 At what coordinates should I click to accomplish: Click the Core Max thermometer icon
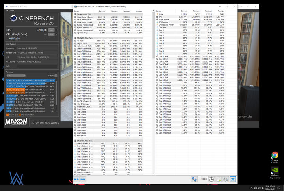pyautogui.click(x=157, y=27)
